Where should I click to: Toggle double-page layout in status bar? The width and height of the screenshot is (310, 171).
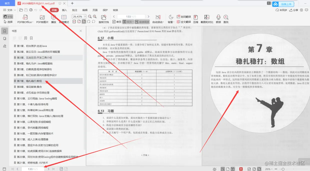click(232, 169)
